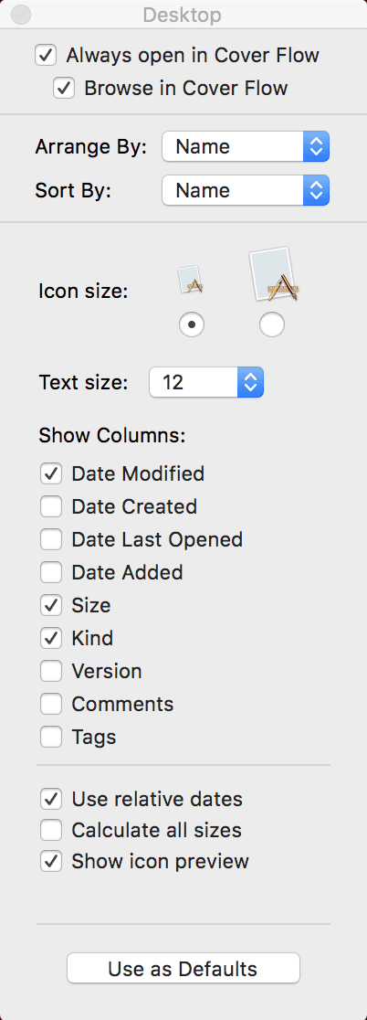The width and height of the screenshot is (367, 1020).
Task: Close the Desktop view options window
Action: coord(21,15)
